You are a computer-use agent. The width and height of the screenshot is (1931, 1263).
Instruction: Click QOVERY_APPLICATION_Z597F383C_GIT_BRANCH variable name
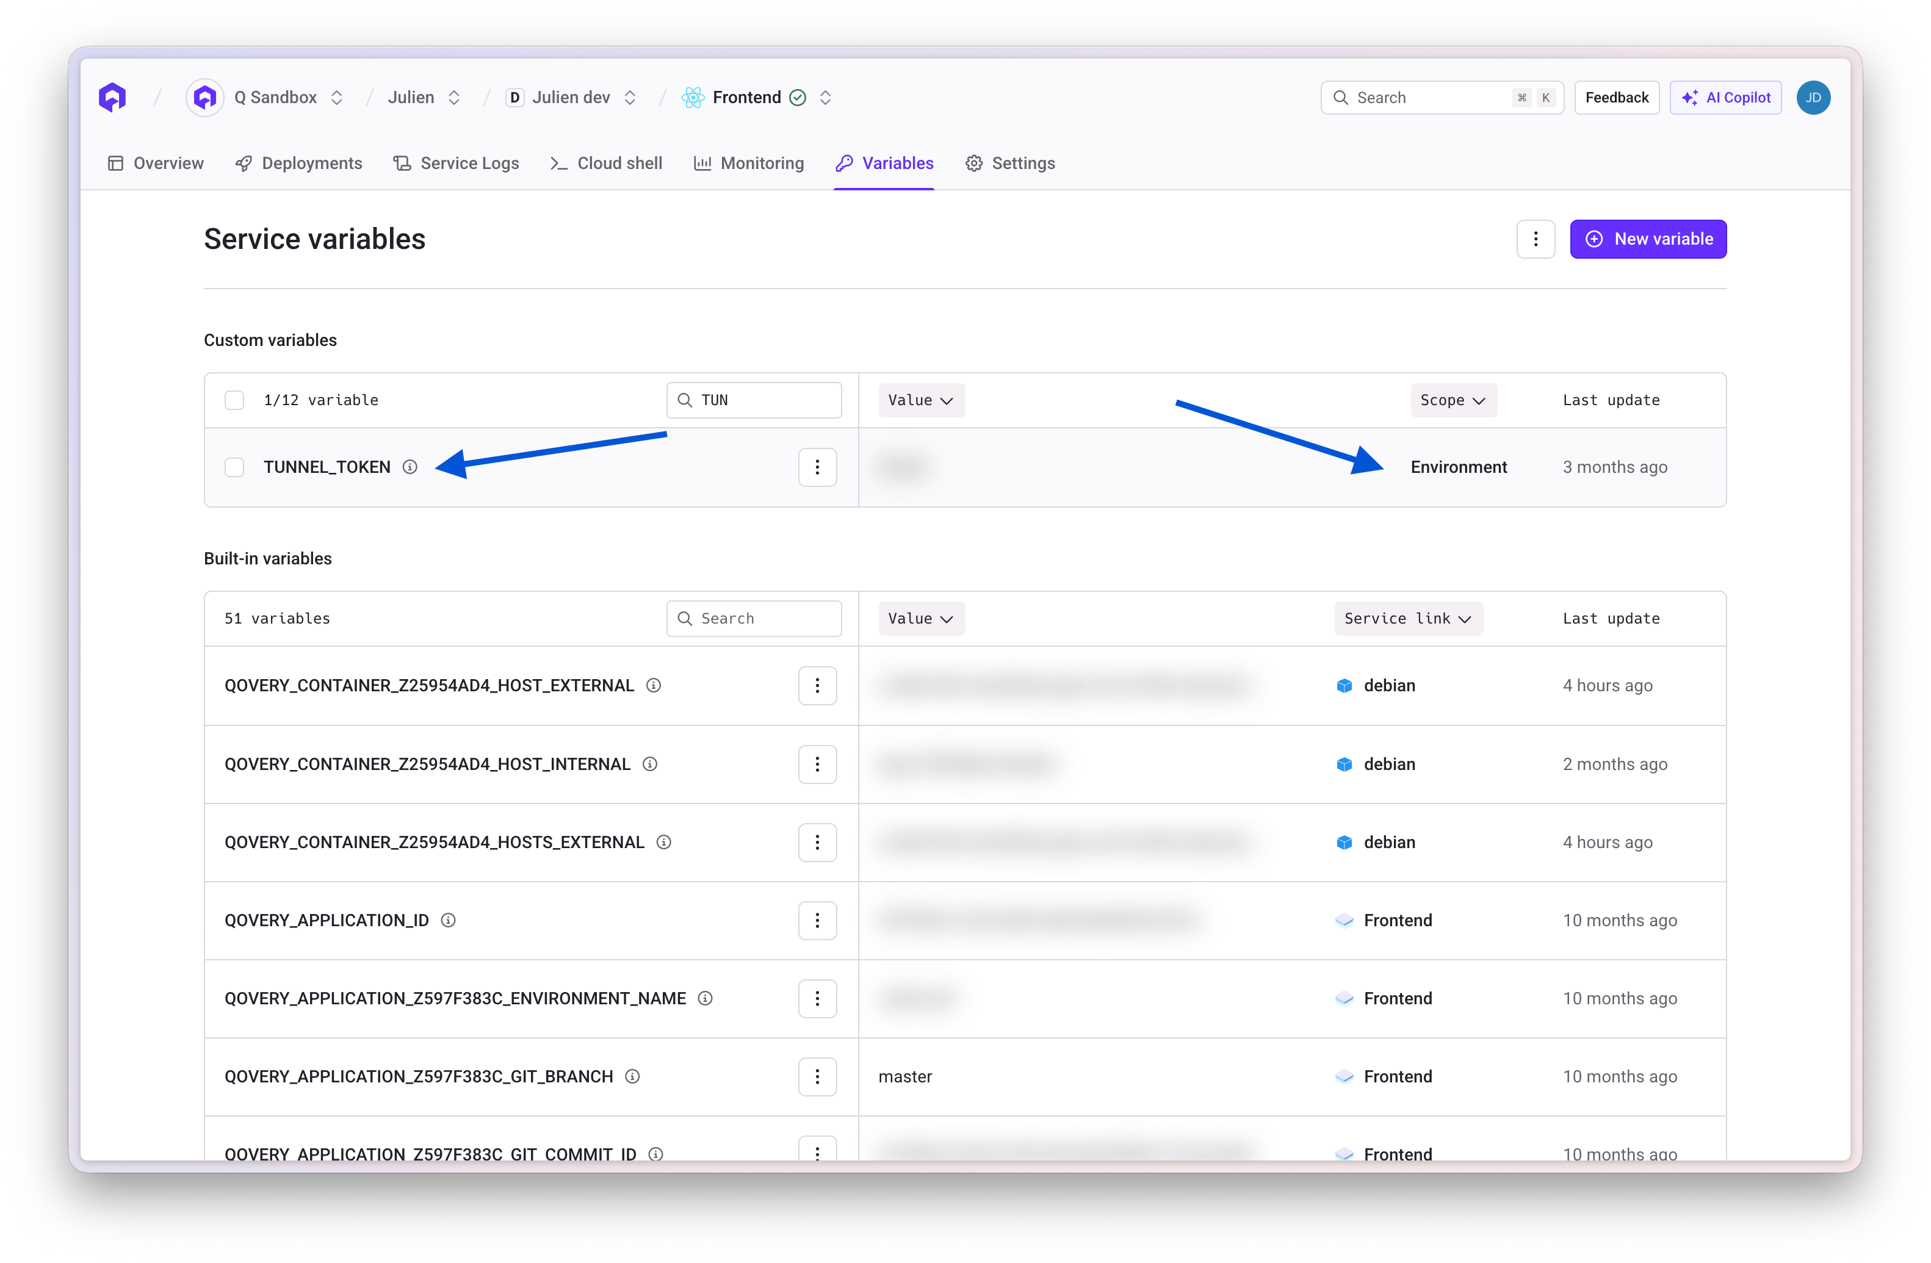(419, 1076)
